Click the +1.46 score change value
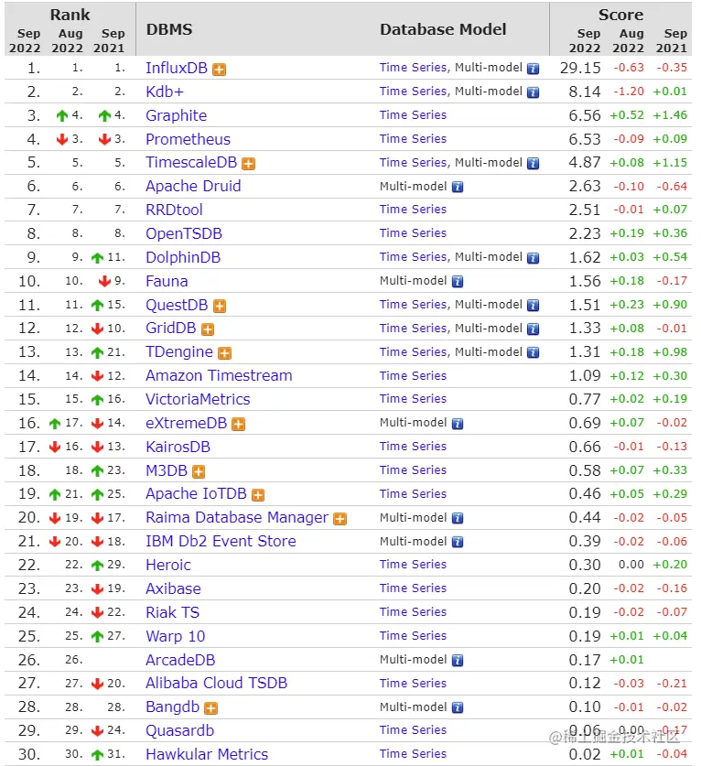This screenshot has height=766, width=701. point(670,115)
